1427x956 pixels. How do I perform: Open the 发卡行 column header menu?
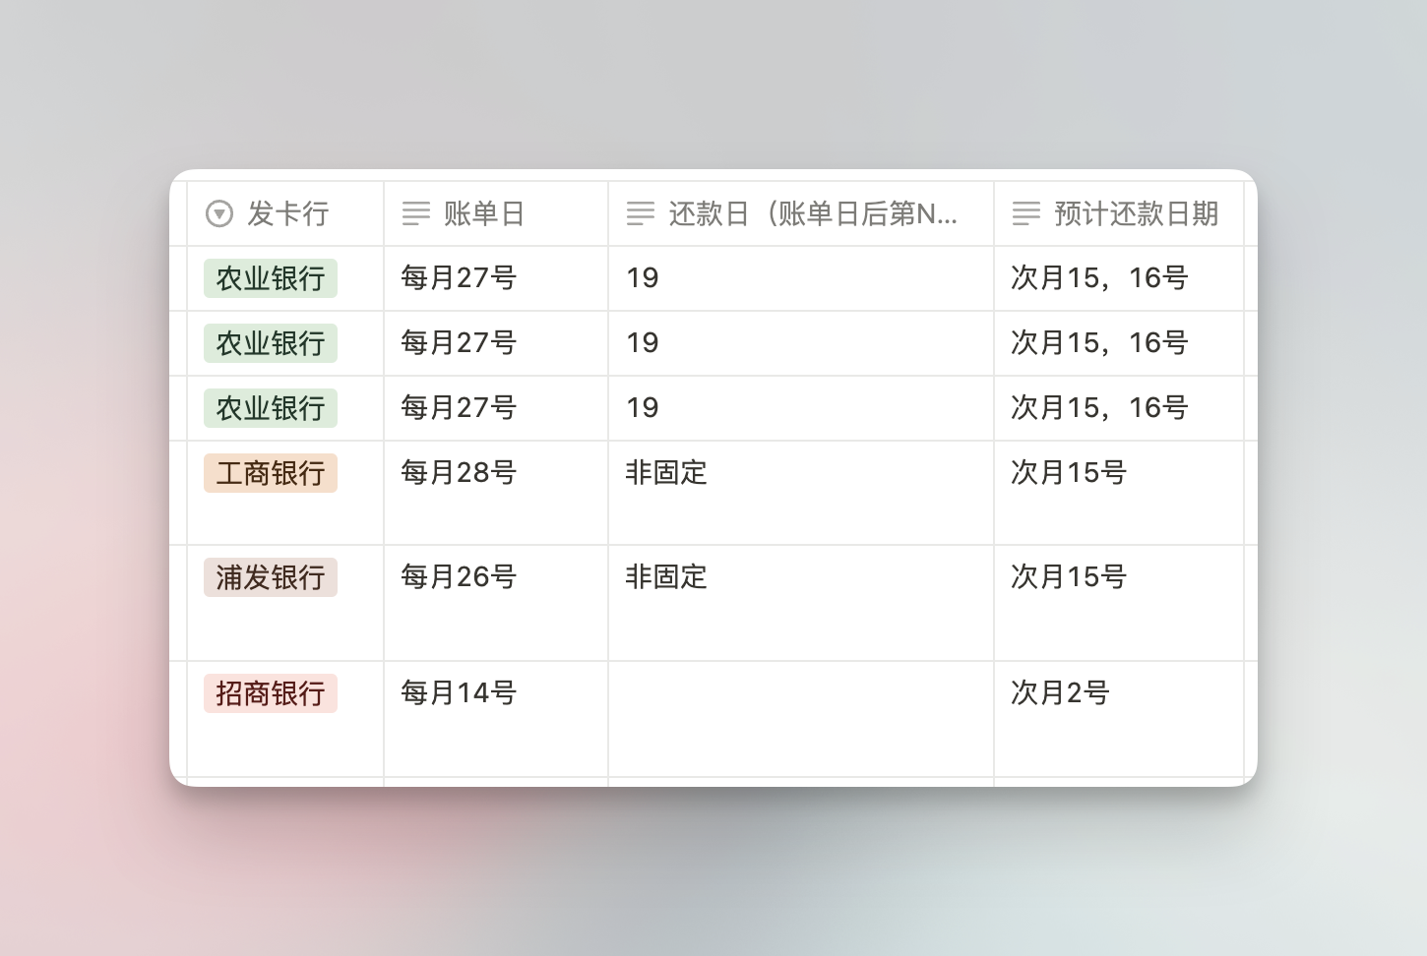[x=285, y=213]
